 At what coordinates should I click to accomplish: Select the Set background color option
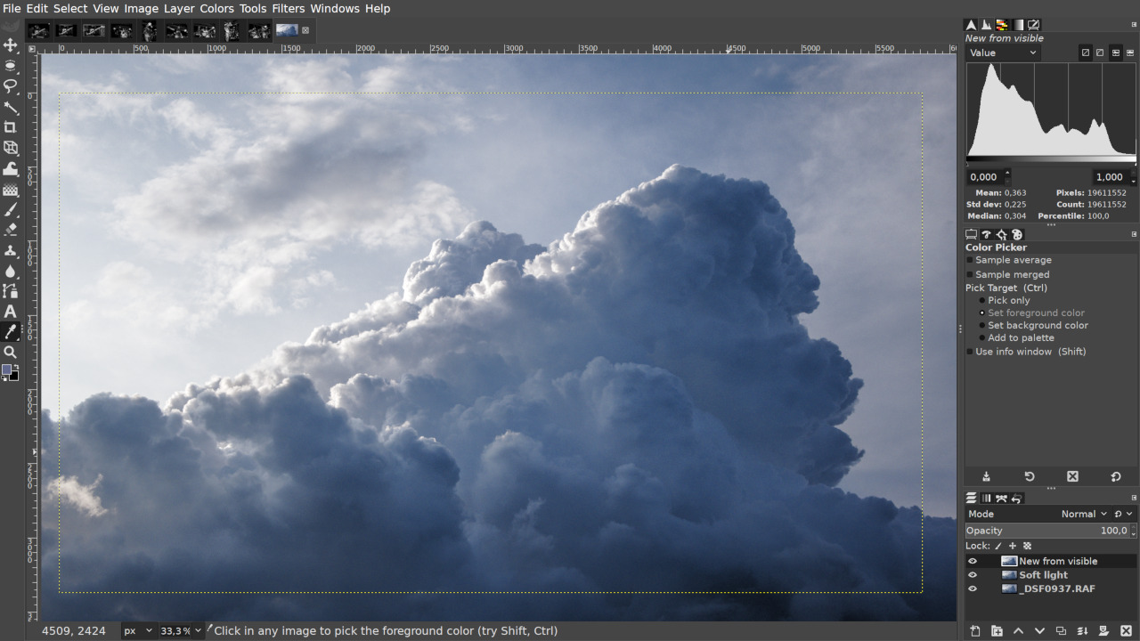(981, 325)
